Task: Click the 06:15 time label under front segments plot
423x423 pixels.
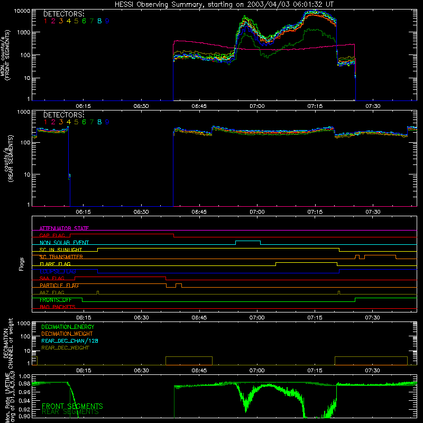Action: coord(84,106)
